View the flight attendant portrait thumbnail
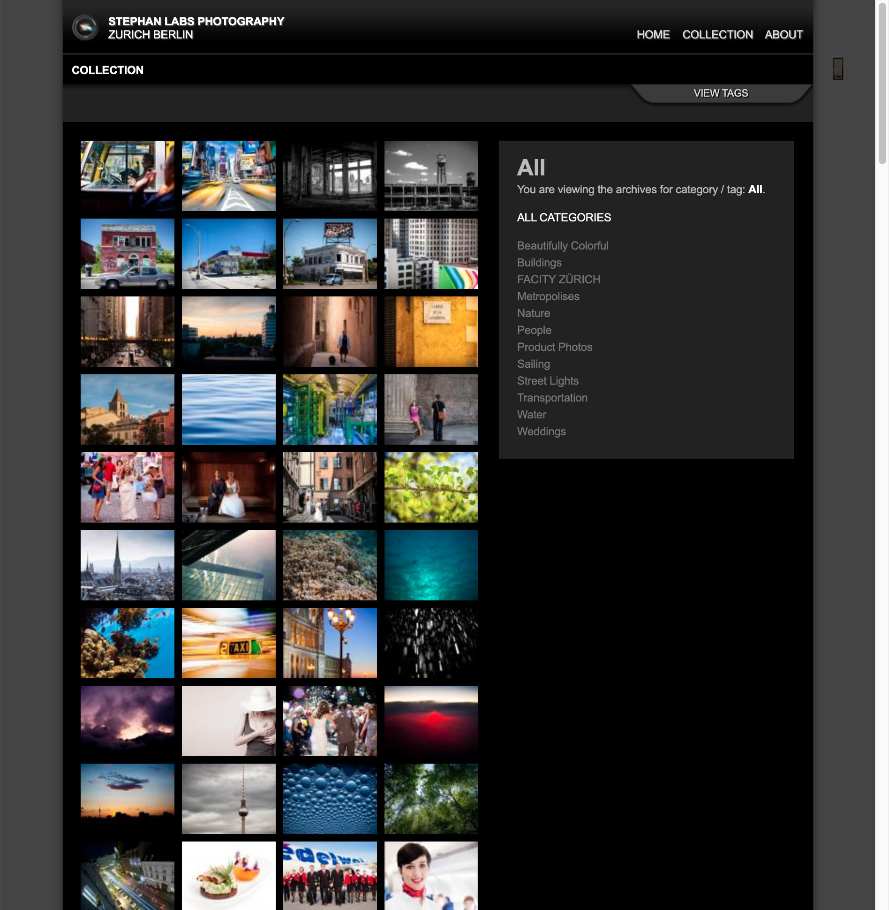This screenshot has height=910, width=889. [x=431, y=875]
